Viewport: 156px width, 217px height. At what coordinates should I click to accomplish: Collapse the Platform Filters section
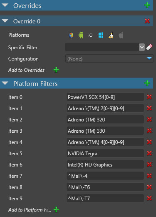tap(5, 83)
